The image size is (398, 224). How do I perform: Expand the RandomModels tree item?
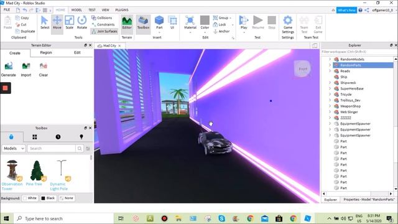click(x=330, y=59)
